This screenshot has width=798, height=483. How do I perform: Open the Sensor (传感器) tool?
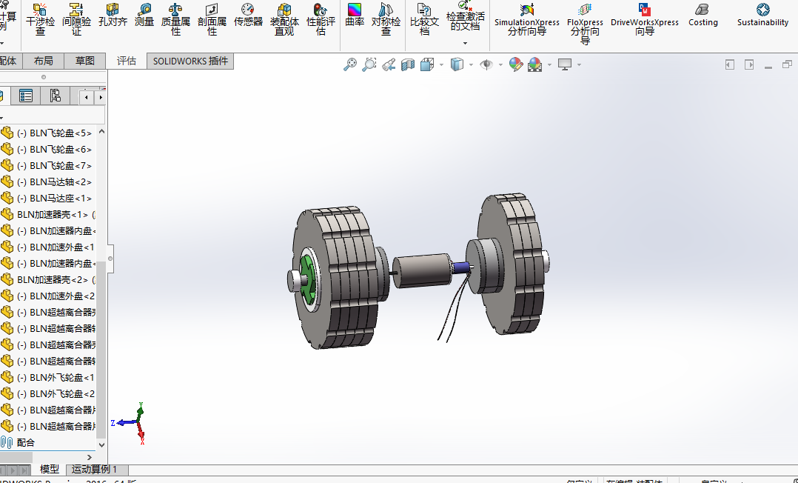tap(248, 16)
